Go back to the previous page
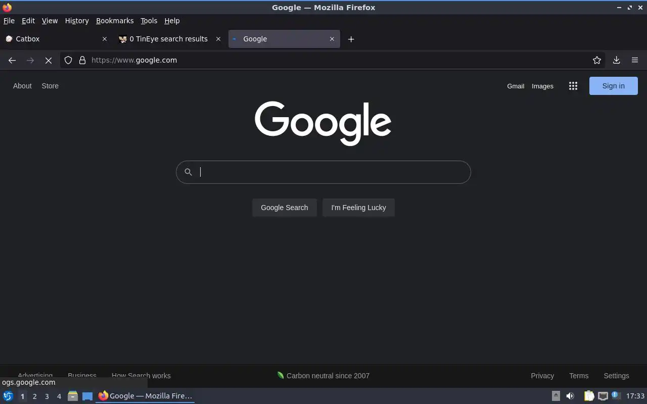The image size is (647, 404). pyautogui.click(x=12, y=60)
